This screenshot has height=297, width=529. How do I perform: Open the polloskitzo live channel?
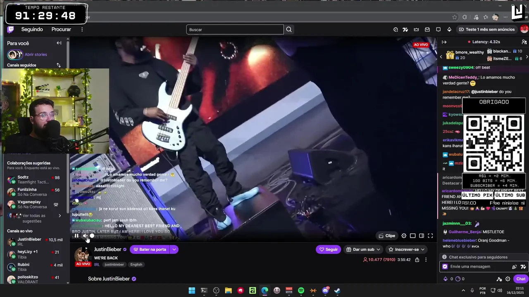(34, 280)
